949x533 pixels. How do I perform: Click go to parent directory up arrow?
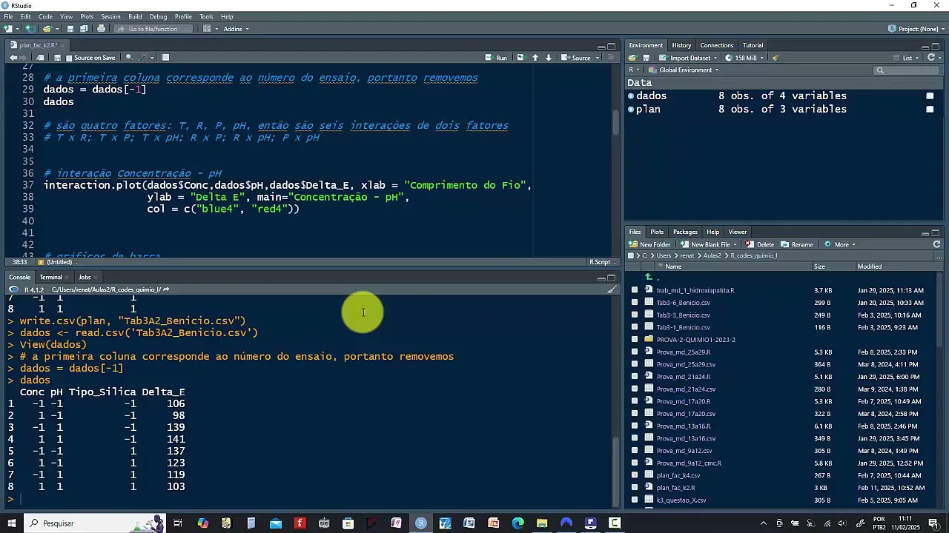pos(649,278)
